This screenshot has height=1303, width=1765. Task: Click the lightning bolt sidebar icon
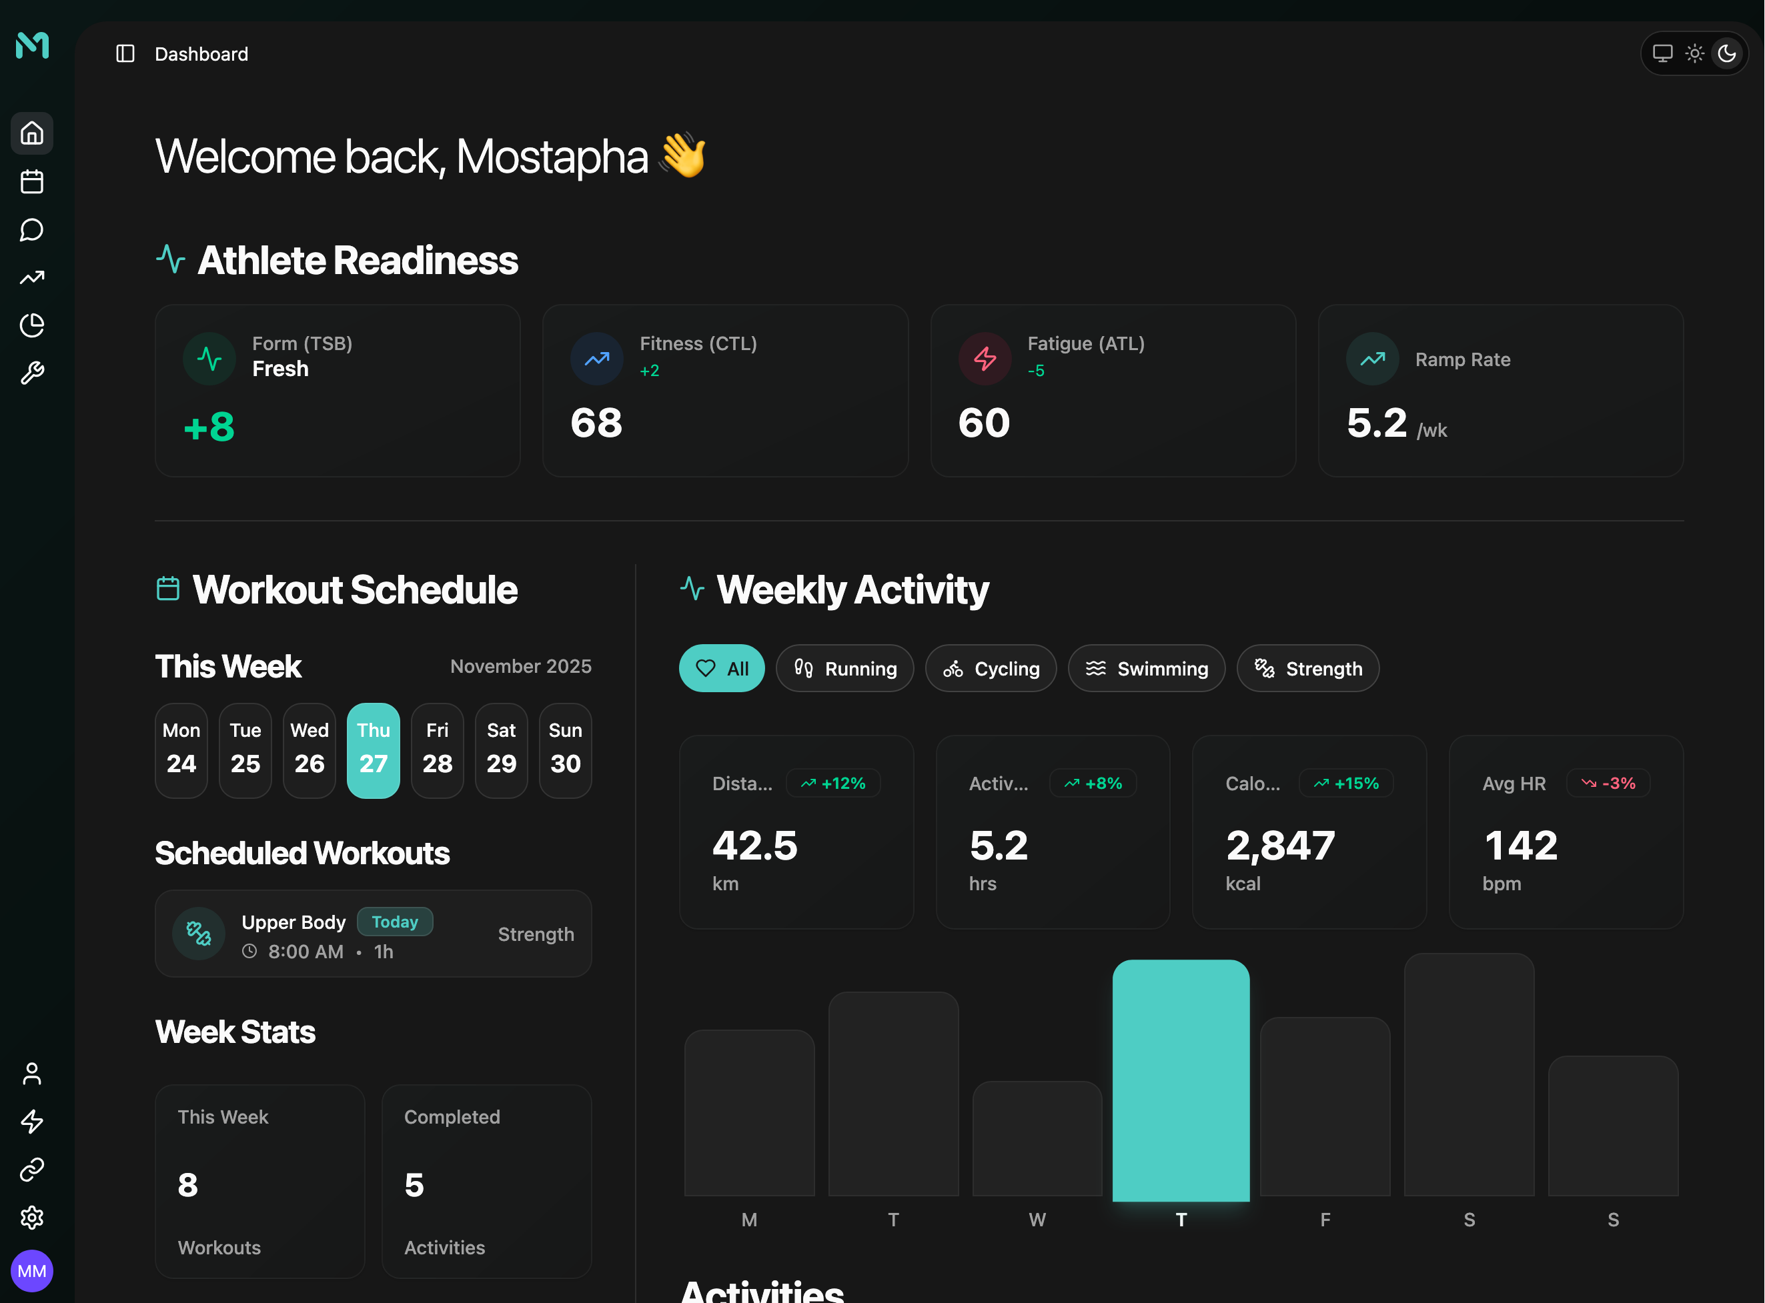pyautogui.click(x=31, y=1122)
